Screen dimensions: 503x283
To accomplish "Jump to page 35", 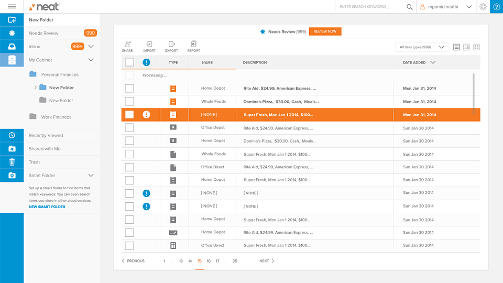I will click(x=235, y=261).
